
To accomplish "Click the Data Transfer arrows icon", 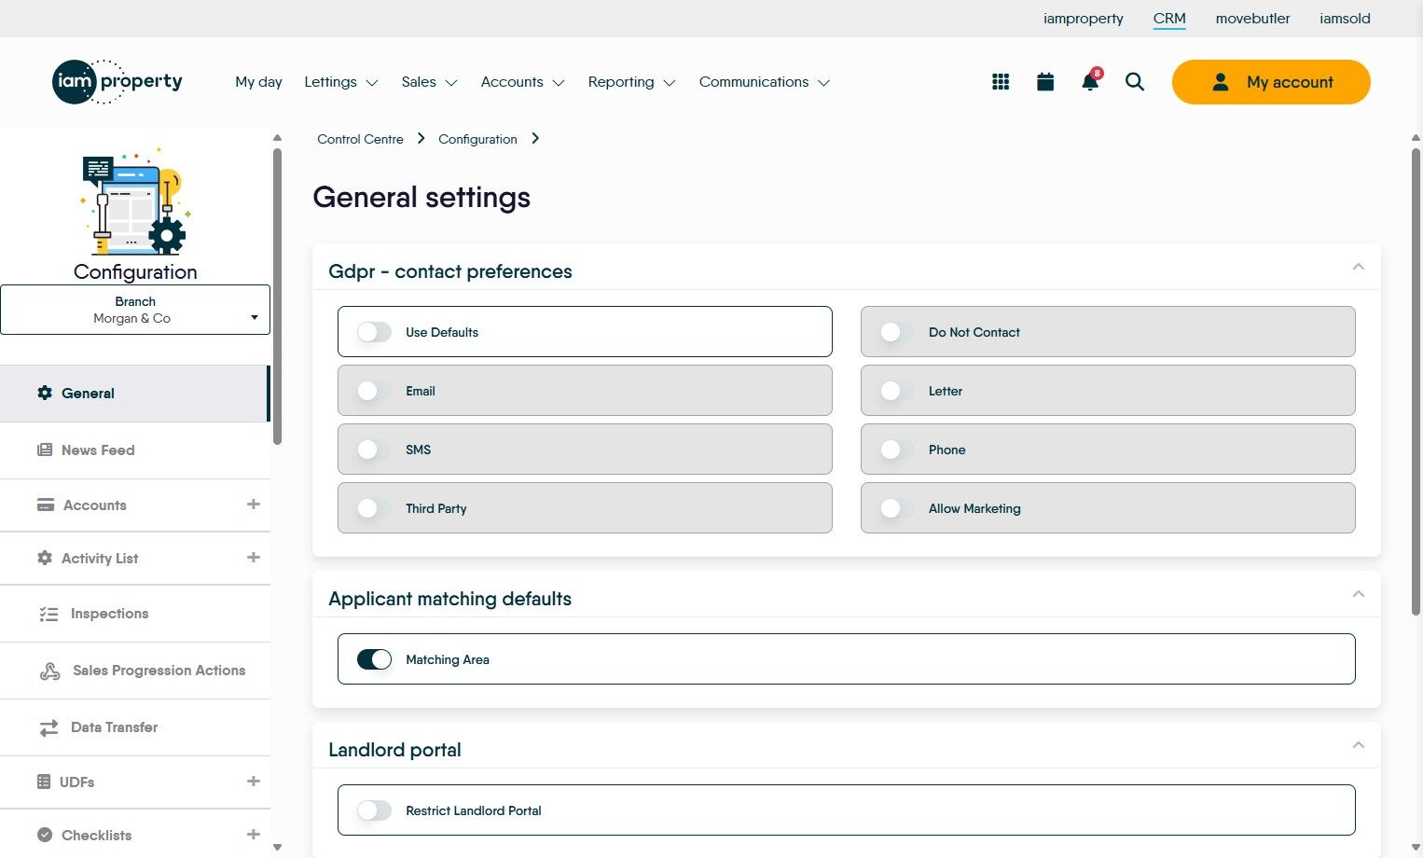I will [x=48, y=728].
